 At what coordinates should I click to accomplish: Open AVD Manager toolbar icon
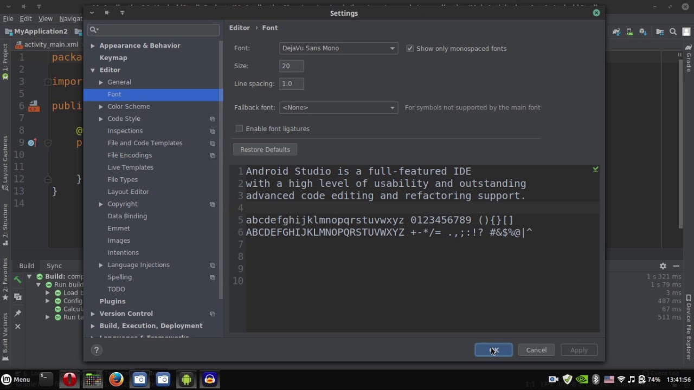(629, 32)
